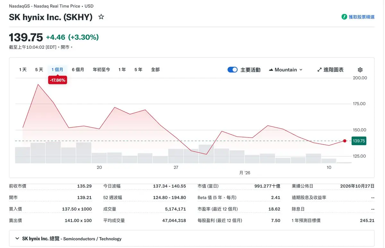Viewport: 385px width, 248px height.
Task: Click the mountain chart type icon
Action: coord(271,70)
